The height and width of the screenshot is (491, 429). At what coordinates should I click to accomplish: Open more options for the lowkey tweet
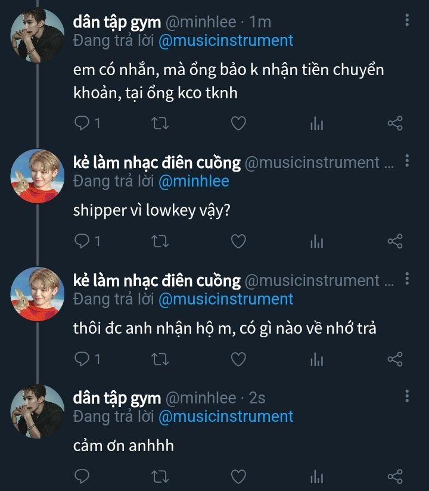pos(407,161)
